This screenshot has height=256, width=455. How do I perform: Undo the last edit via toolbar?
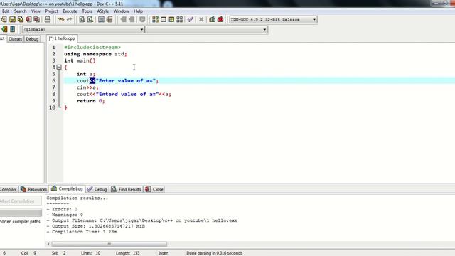[x=61, y=19]
